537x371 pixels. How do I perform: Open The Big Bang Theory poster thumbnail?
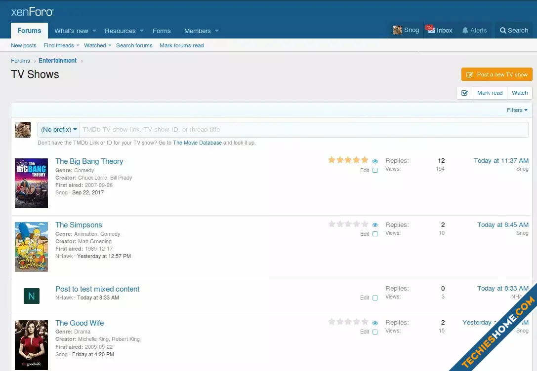click(x=31, y=183)
